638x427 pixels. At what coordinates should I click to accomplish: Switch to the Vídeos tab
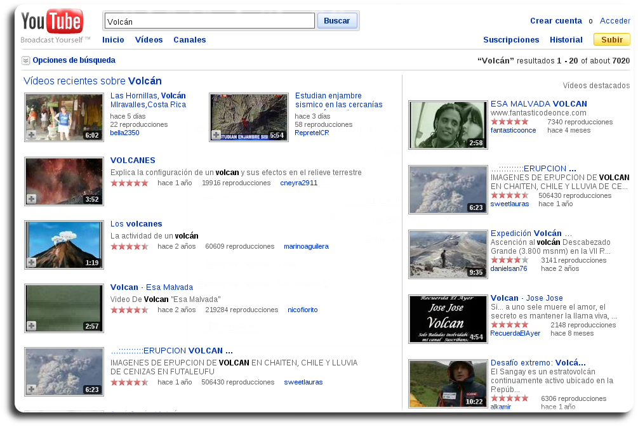click(x=149, y=39)
